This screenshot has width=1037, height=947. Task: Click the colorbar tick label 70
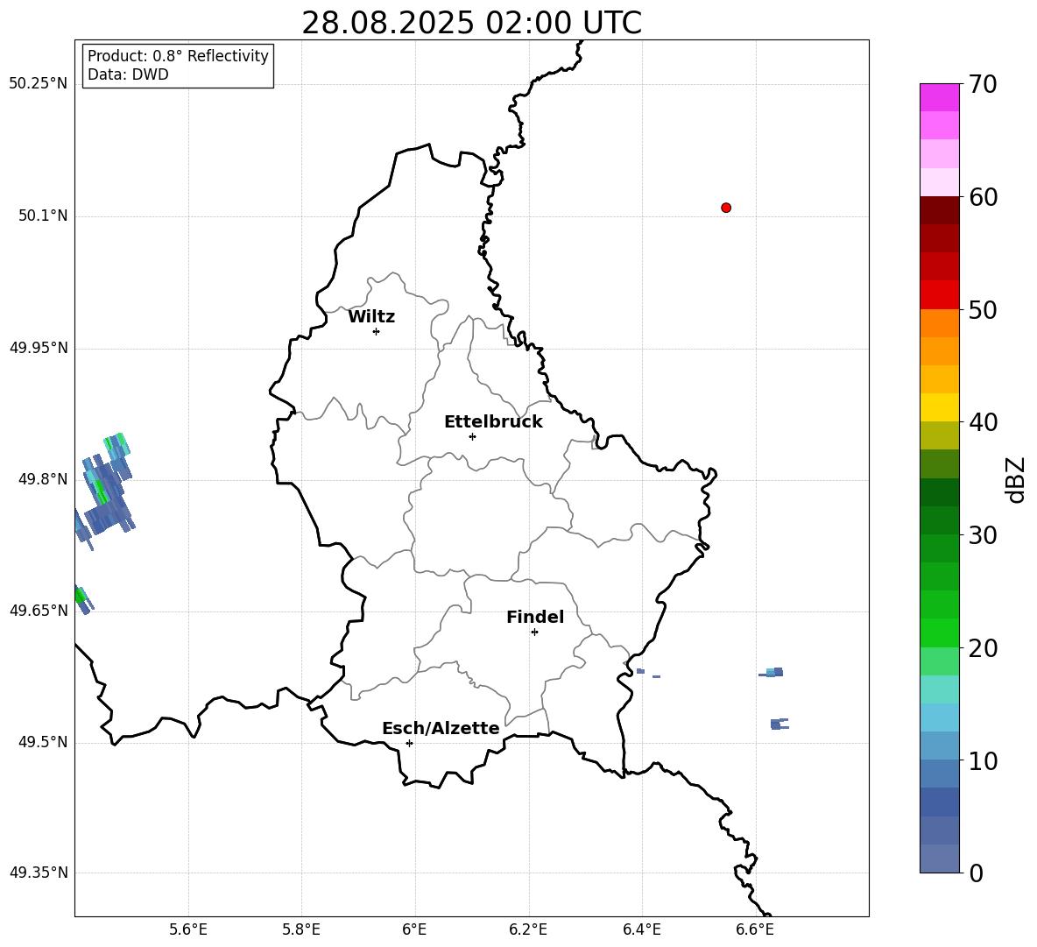(983, 85)
